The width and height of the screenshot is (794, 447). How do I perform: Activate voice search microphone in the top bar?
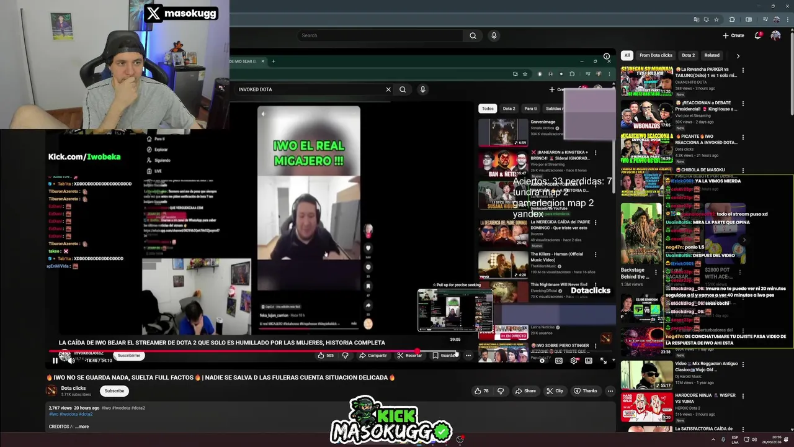[x=494, y=35]
